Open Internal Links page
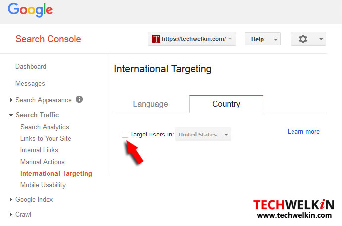Viewport: 342px width, 226px height. [x=39, y=150]
